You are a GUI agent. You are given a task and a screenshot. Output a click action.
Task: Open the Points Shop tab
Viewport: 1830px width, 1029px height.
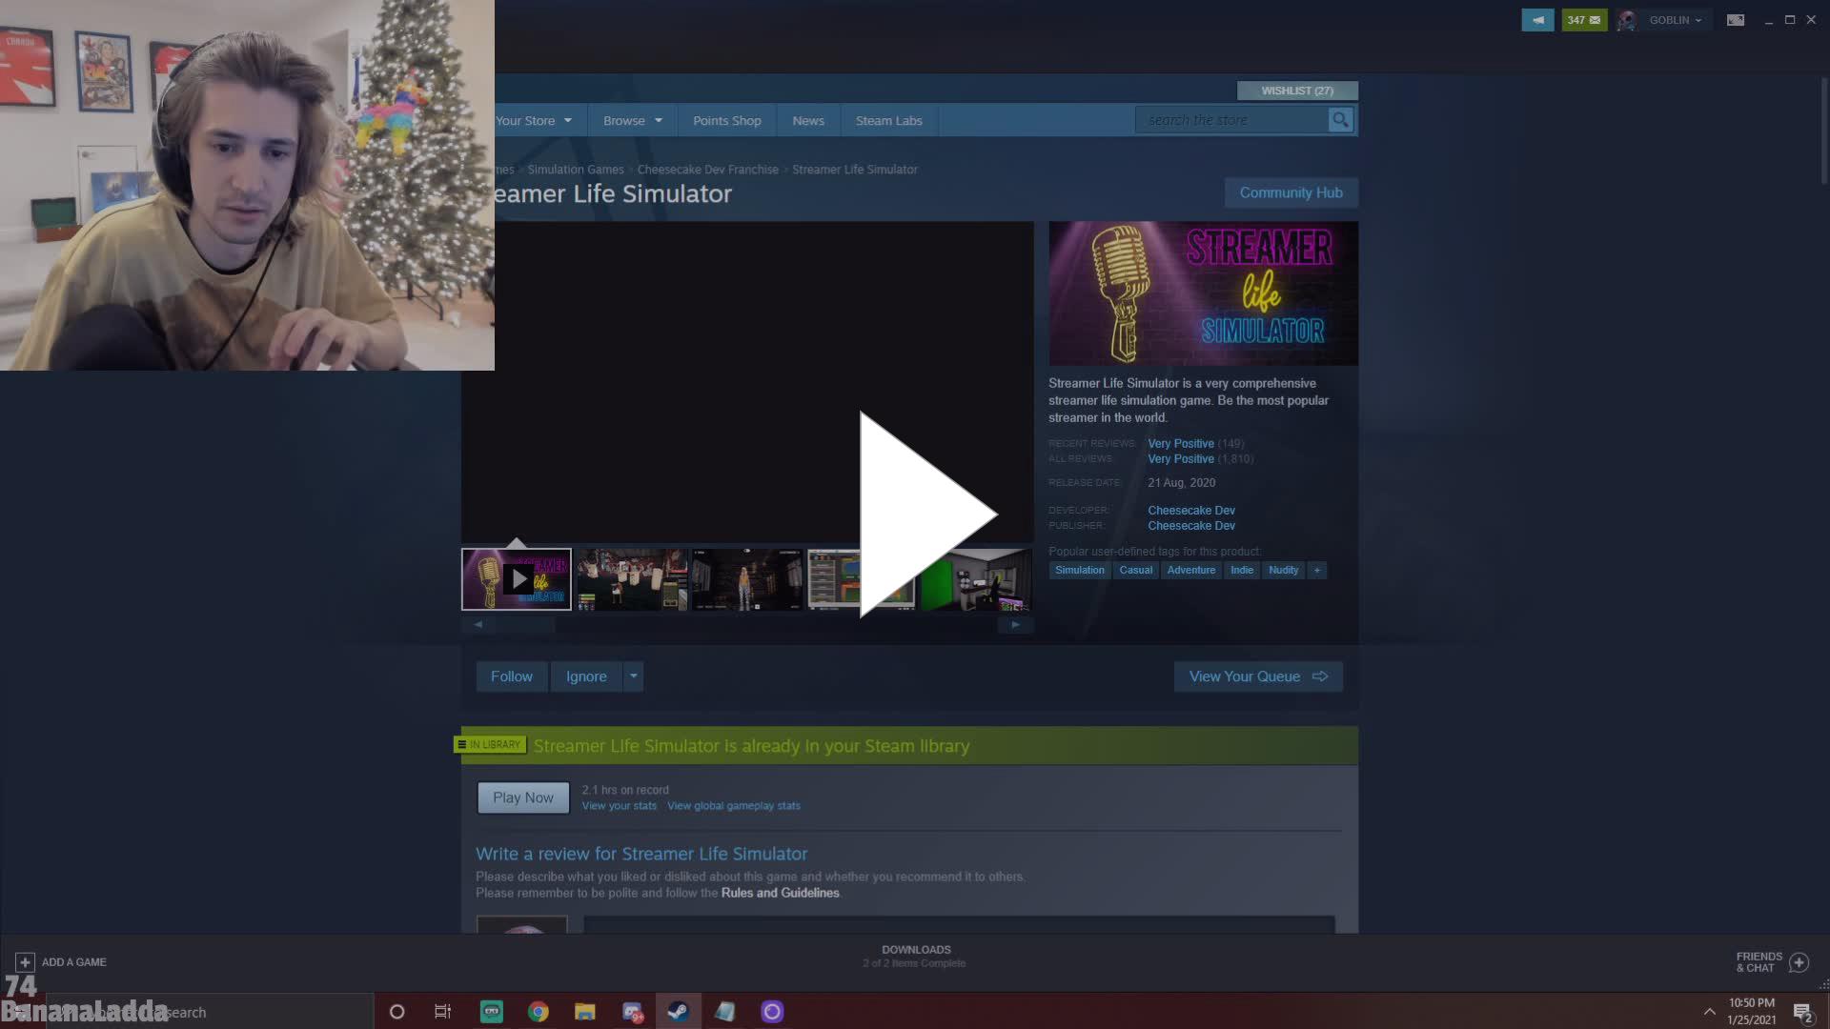point(727,121)
